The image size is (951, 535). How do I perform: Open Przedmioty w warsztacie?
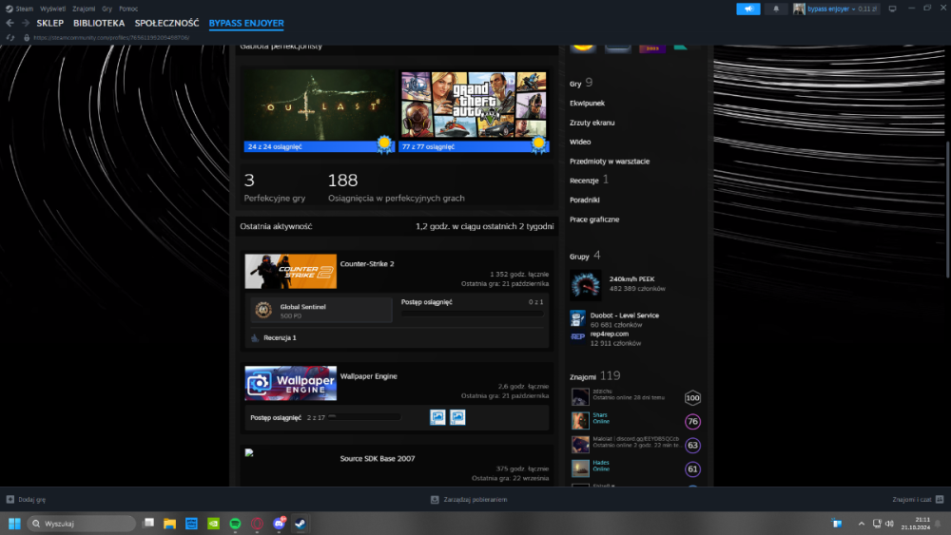coord(610,162)
